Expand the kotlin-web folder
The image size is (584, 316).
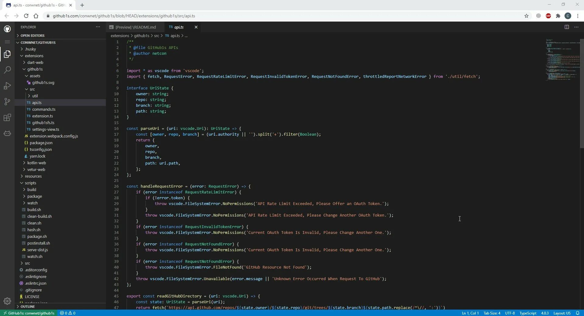pos(60,163)
